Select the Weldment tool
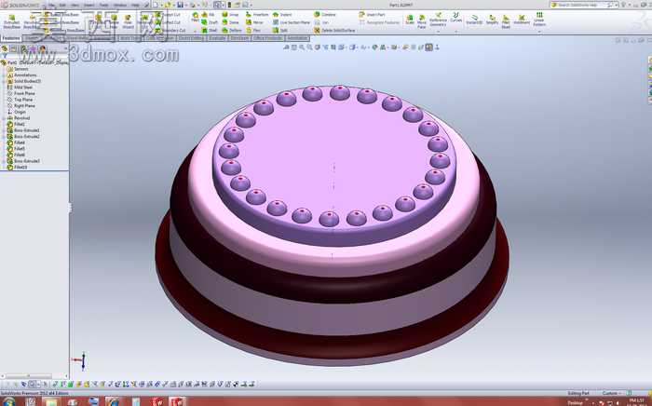The width and height of the screenshot is (652, 406). 522,20
